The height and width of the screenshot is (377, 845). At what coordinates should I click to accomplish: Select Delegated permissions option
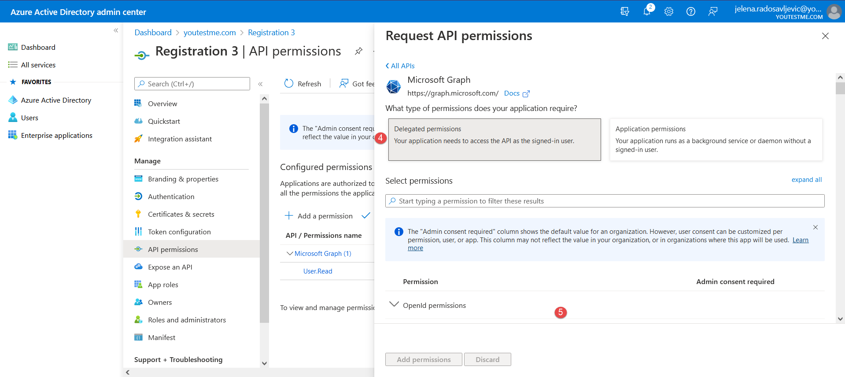pyautogui.click(x=494, y=139)
